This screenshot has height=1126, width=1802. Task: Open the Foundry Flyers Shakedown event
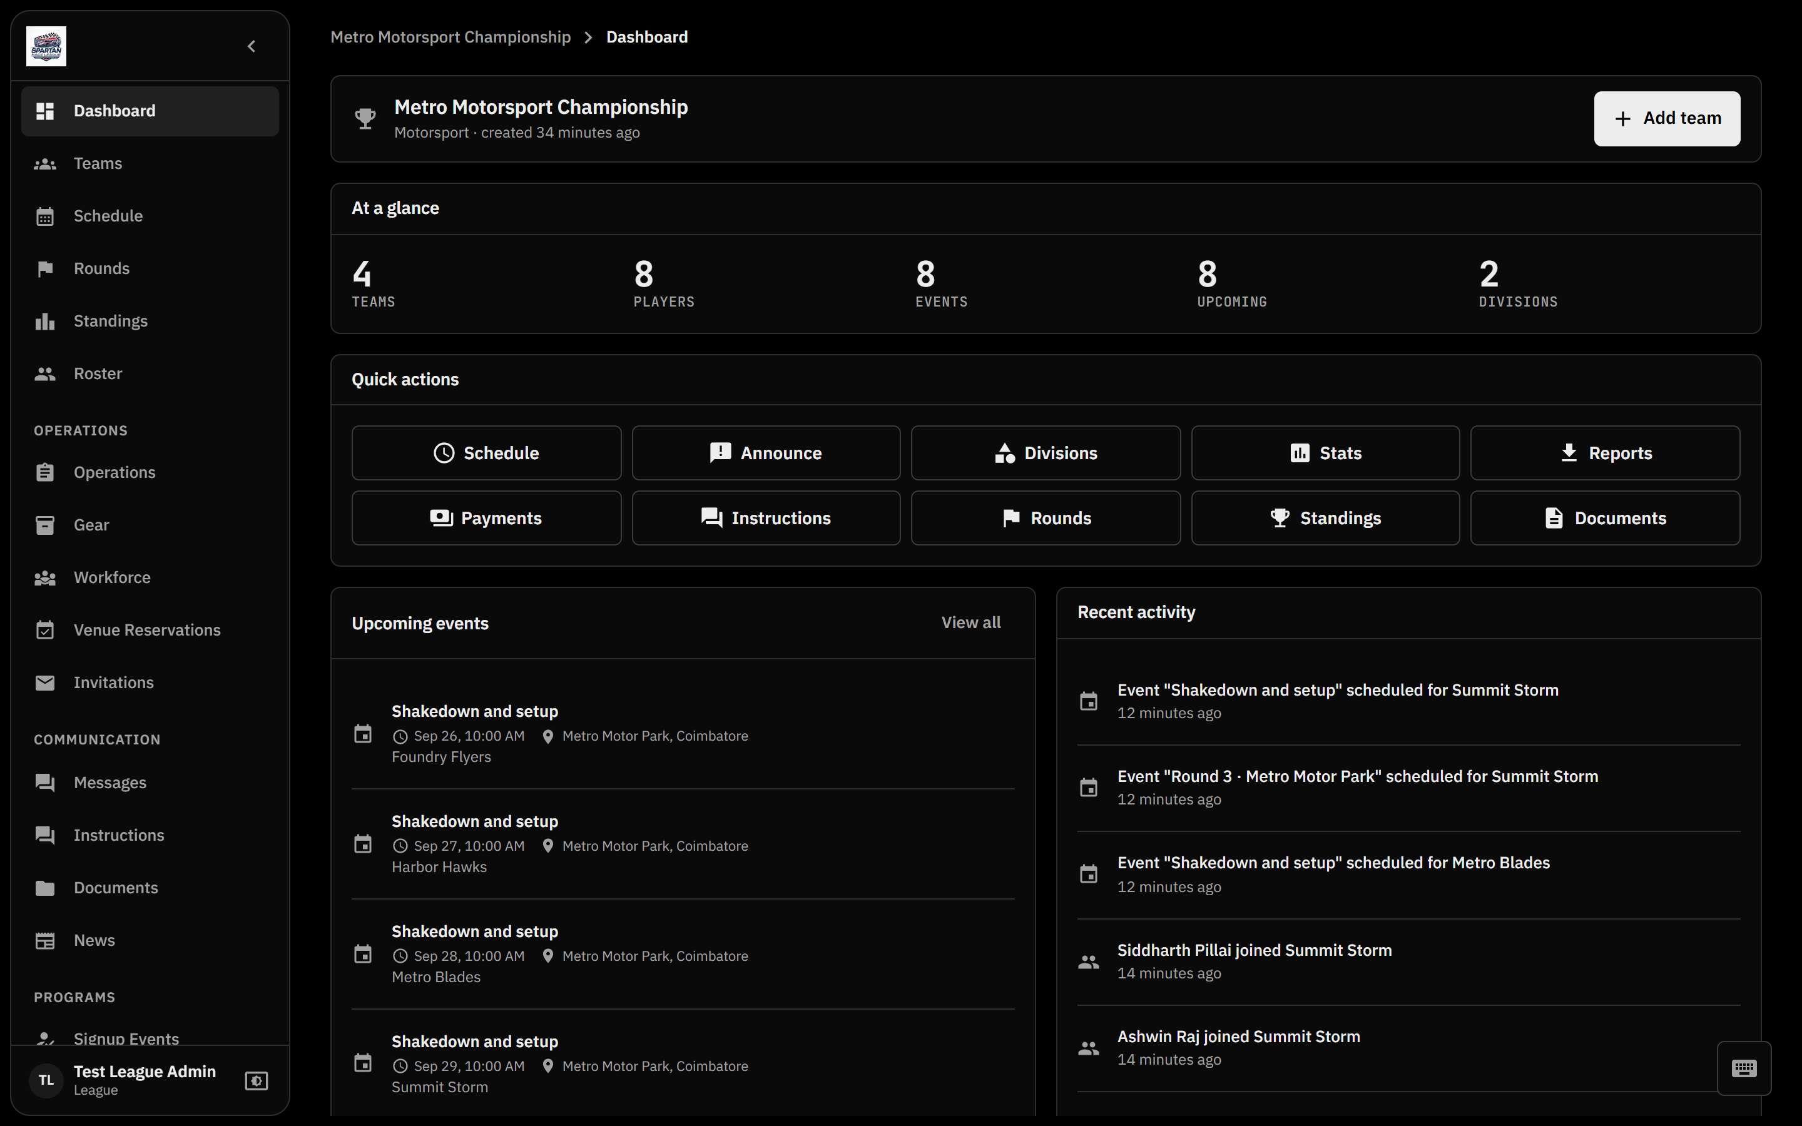coord(683,734)
